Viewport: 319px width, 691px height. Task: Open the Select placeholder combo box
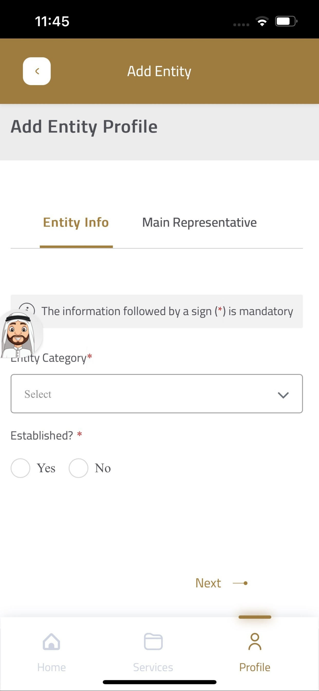coord(134,394)
